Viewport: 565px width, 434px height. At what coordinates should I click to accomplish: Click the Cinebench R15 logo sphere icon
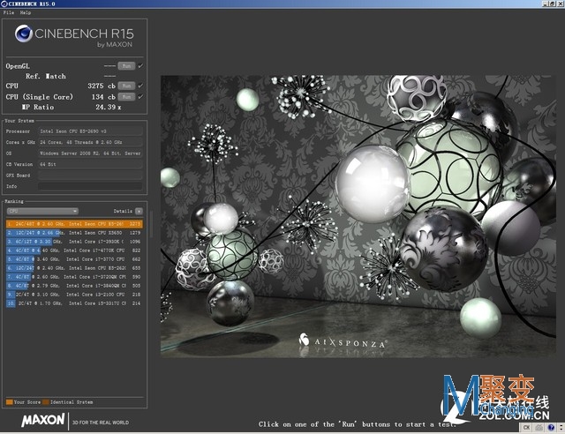(24, 34)
